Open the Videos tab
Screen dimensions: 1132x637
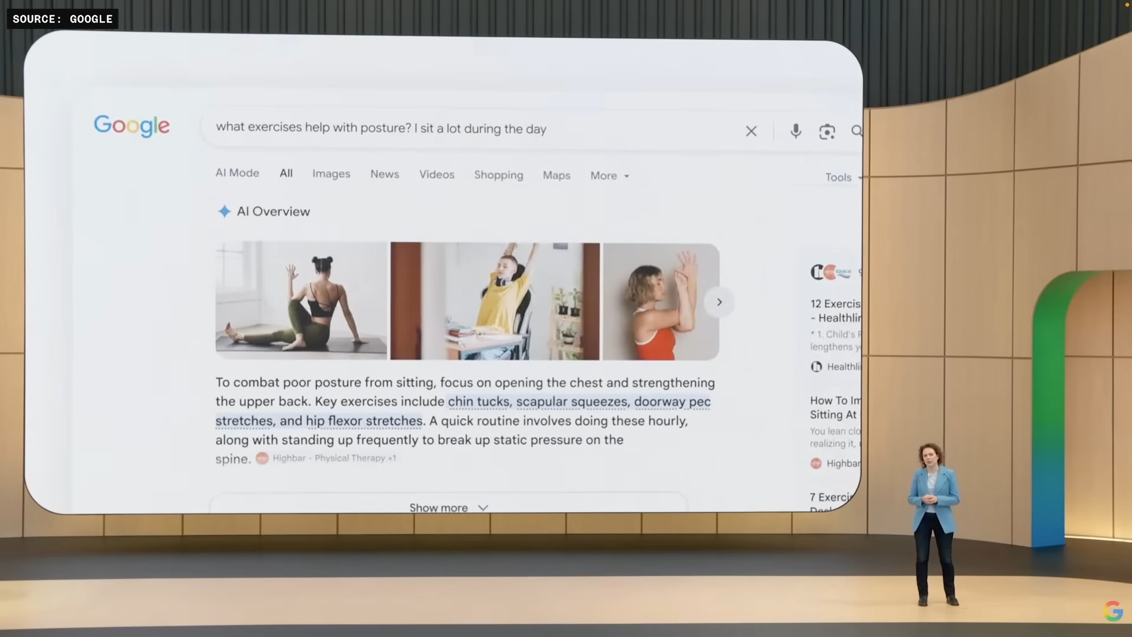[x=437, y=175]
